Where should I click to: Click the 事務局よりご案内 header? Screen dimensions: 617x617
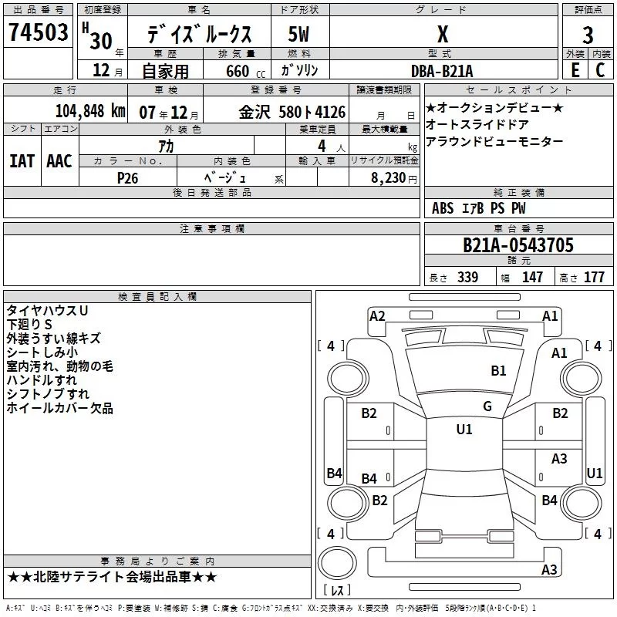click(x=157, y=561)
